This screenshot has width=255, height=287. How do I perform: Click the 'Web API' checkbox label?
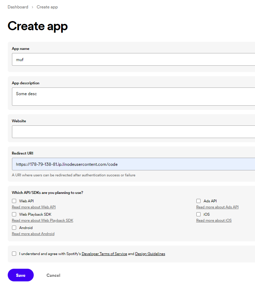26,201
